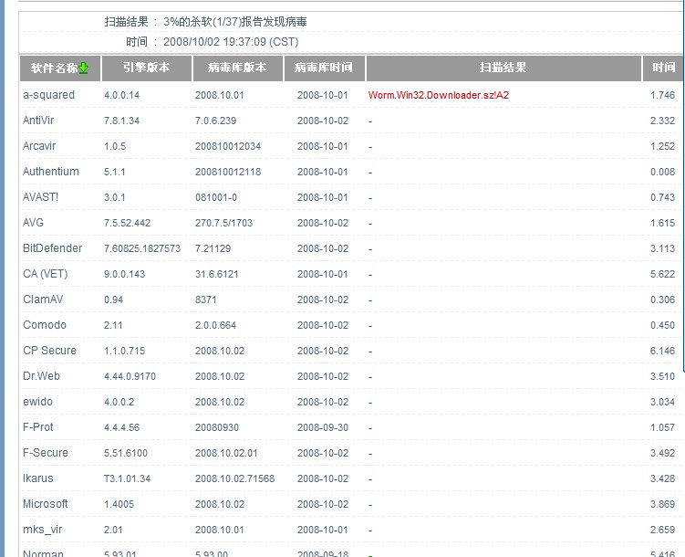685x557 pixels.
Task: Select engine version 5.51.6100
Action: pyautogui.click(x=126, y=454)
